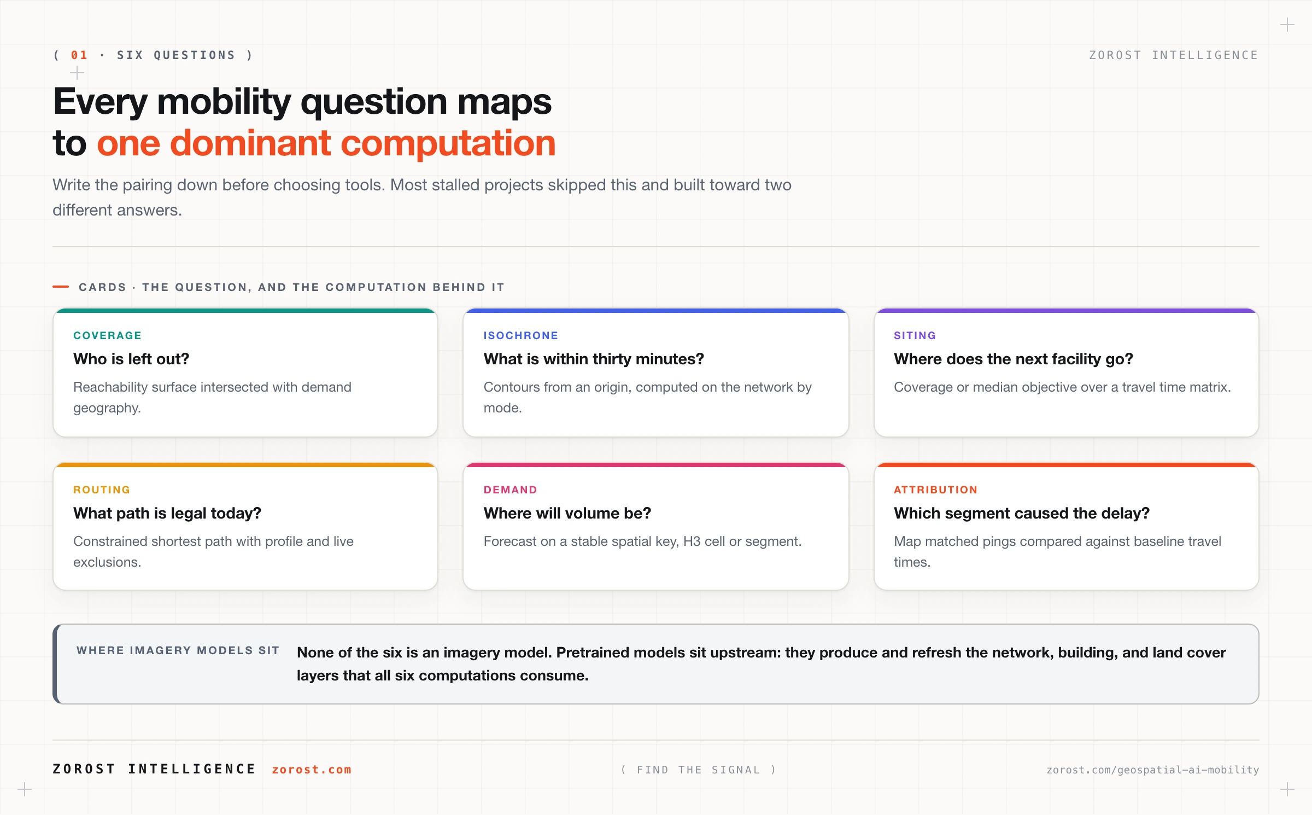
Task: Click the 'Contours from an origin' description
Action: coord(647,397)
